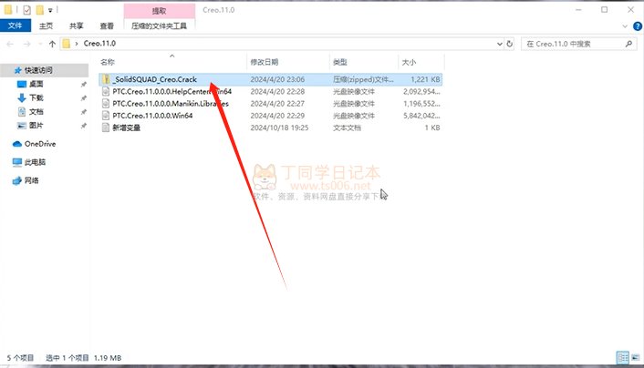Click the pin icon next to 下载
The height and width of the screenshot is (368, 644).
[x=83, y=98]
